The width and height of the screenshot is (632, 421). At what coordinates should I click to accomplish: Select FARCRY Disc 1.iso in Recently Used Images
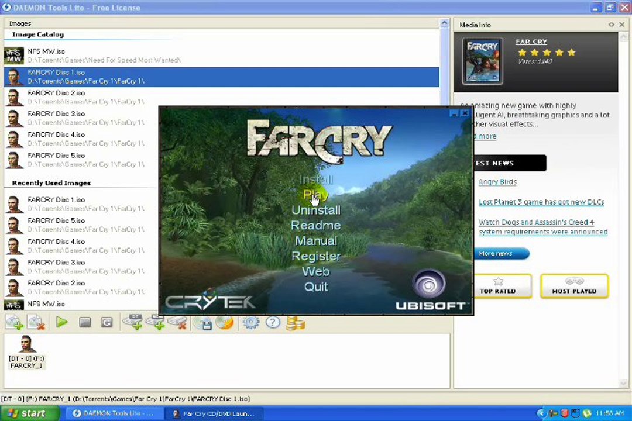click(x=81, y=204)
